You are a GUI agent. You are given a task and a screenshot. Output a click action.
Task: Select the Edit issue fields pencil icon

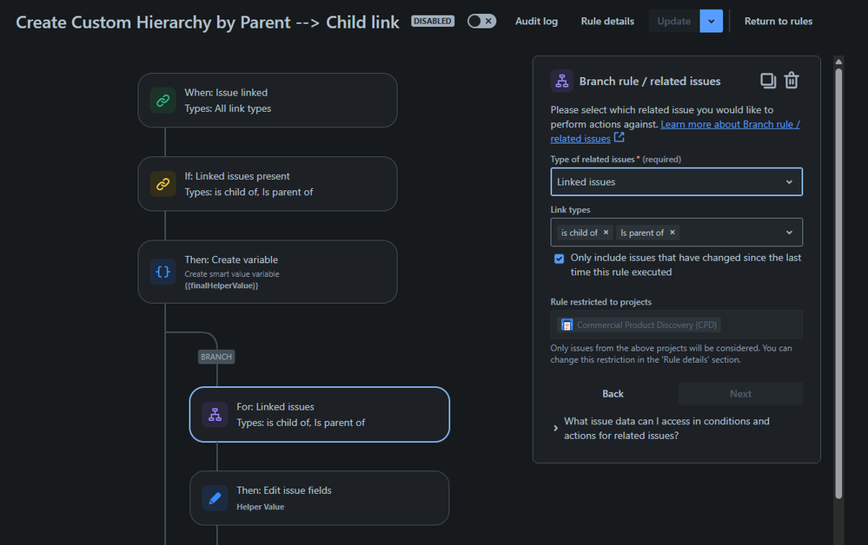click(215, 498)
